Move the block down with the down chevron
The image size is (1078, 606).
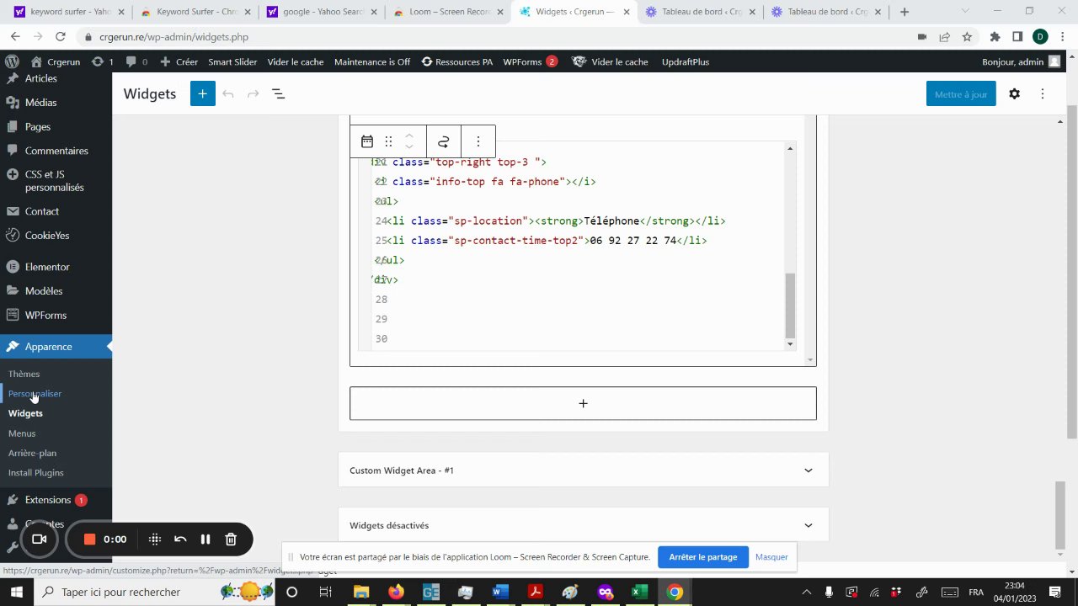(409, 147)
